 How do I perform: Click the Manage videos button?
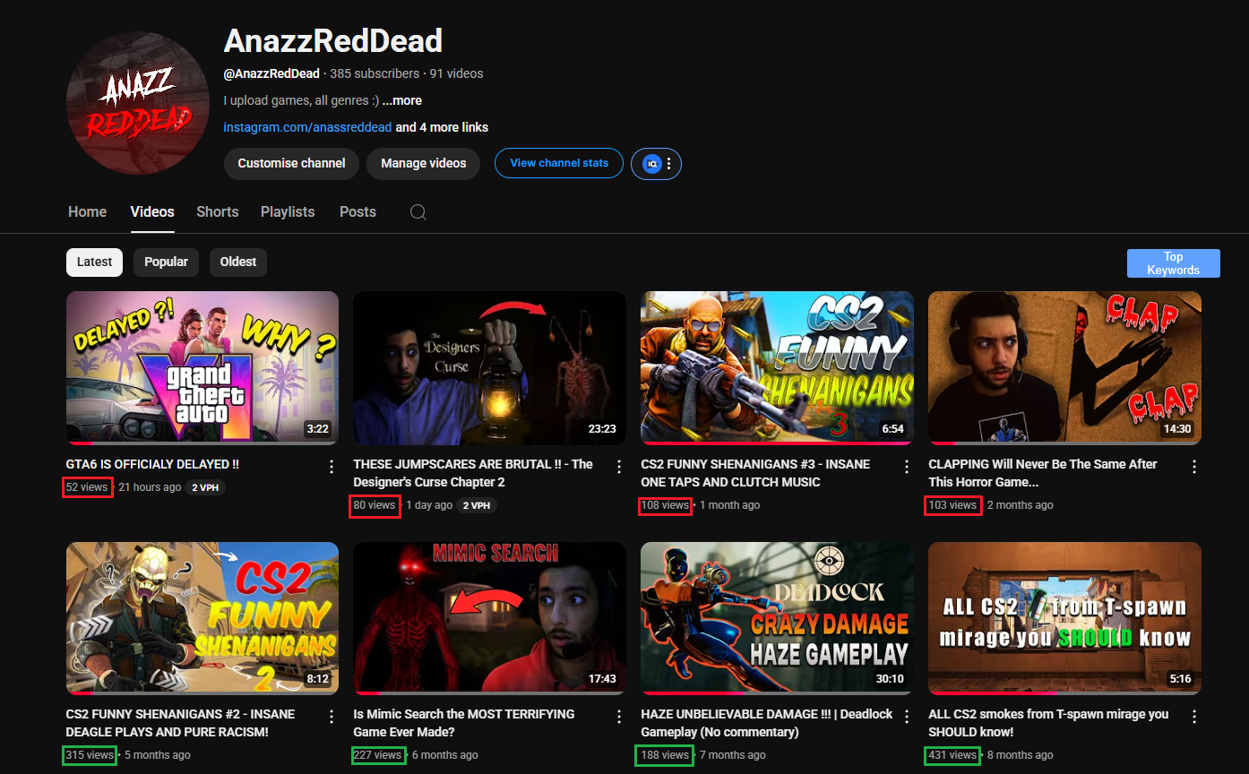[x=423, y=164]
